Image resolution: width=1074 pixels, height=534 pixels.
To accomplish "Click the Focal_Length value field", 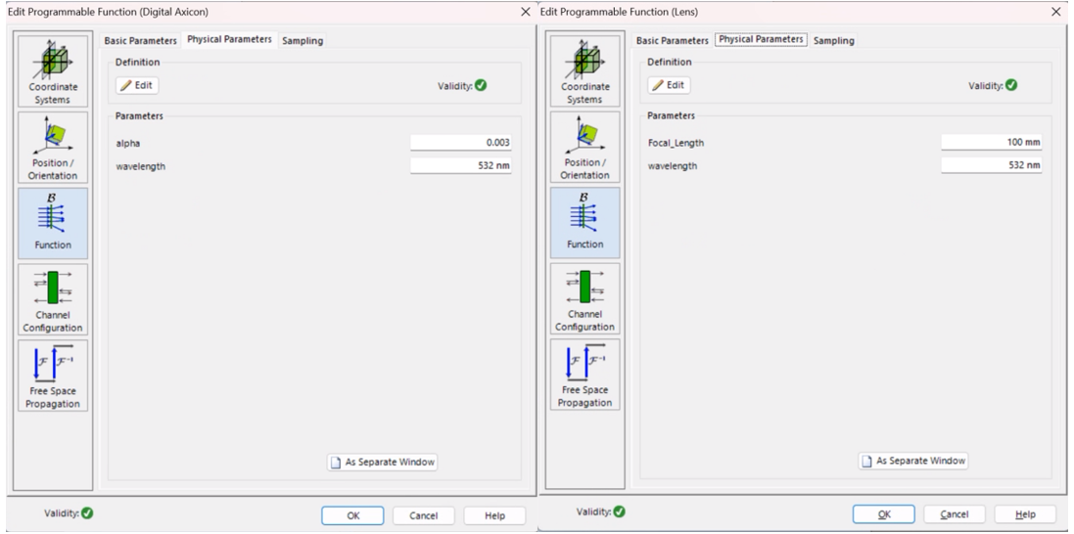I will coord(992,143).
